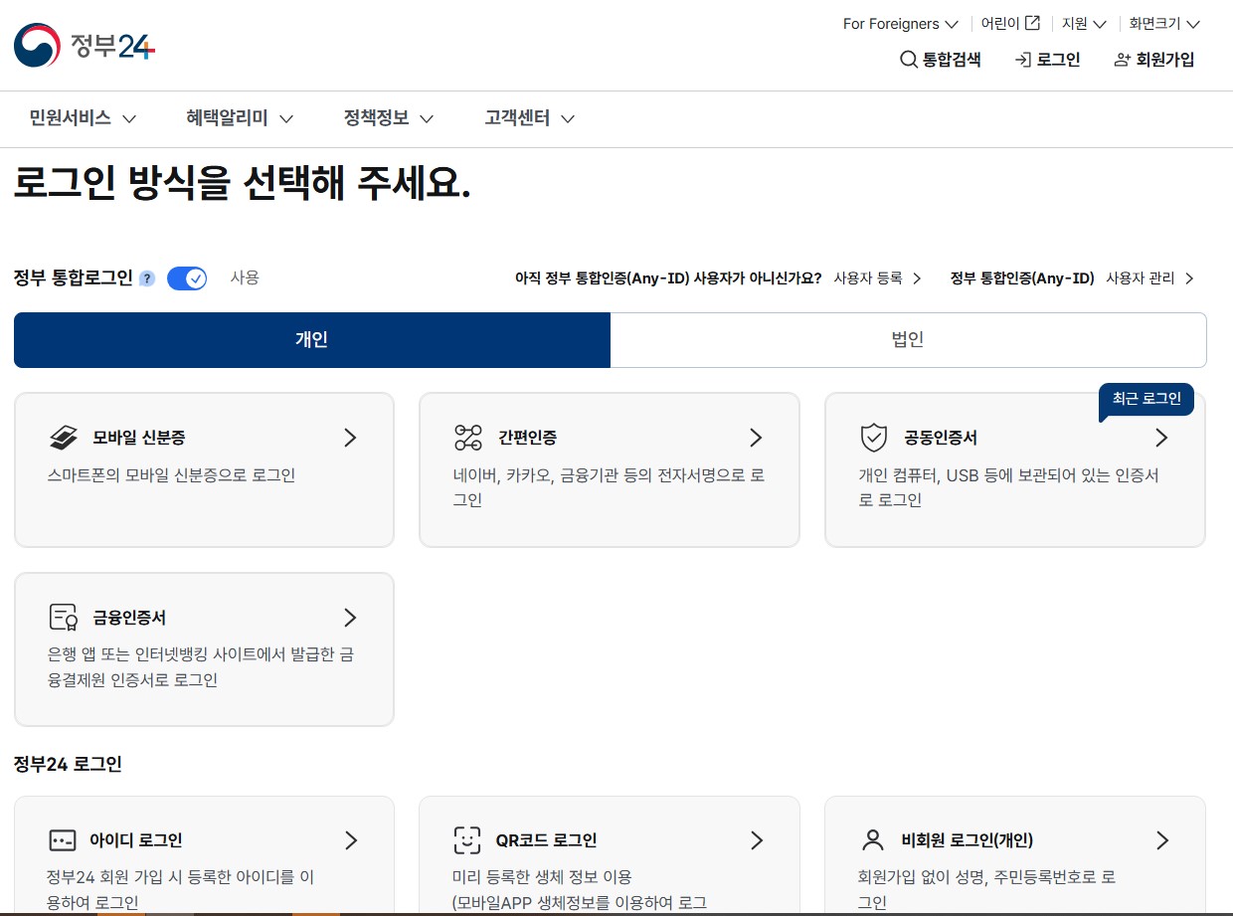Click the 통합검색 magnifier icon
The width and height of the screenshot is (1233, 916).
[908, 60]
